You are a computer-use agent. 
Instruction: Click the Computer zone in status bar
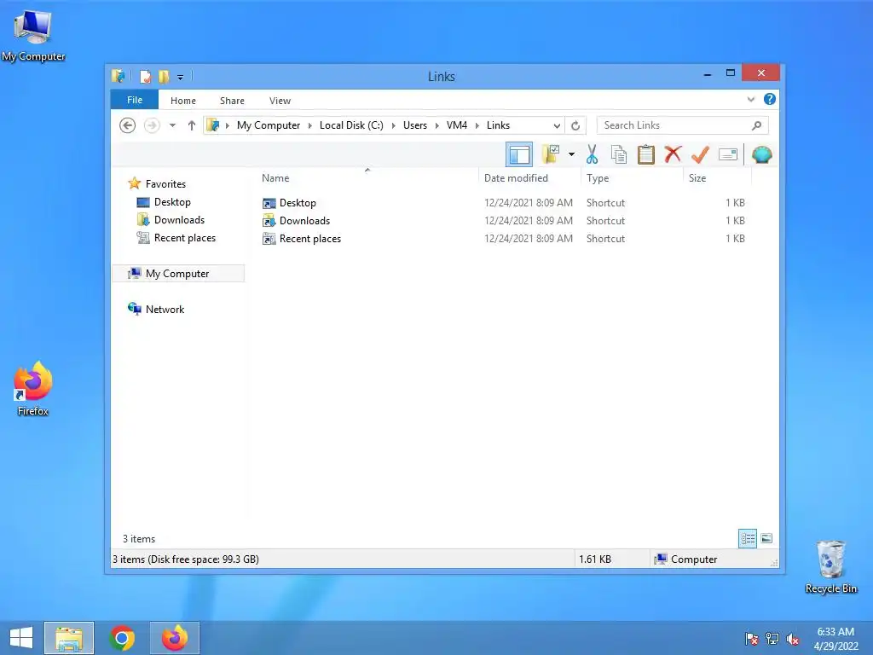pos(686,559)
